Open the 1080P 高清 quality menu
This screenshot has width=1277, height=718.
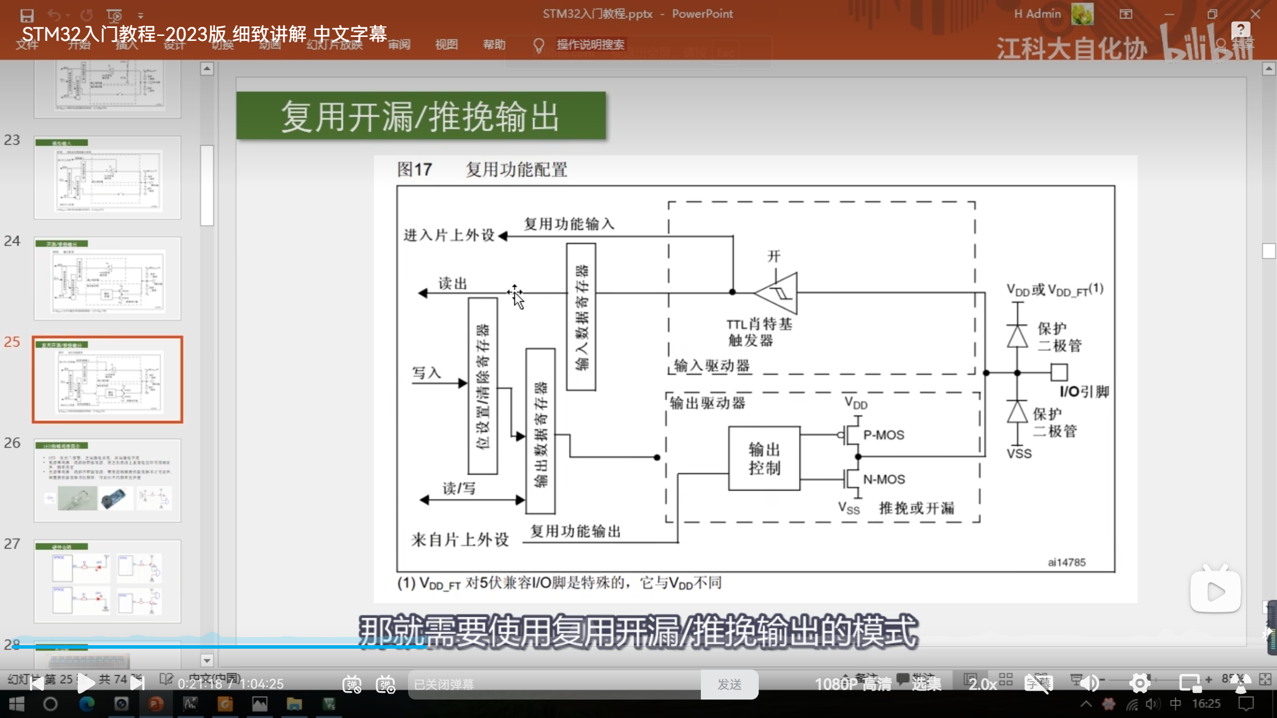pos(853,684)
